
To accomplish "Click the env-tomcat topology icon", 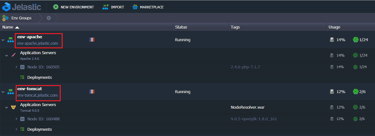I will point(10,92).
